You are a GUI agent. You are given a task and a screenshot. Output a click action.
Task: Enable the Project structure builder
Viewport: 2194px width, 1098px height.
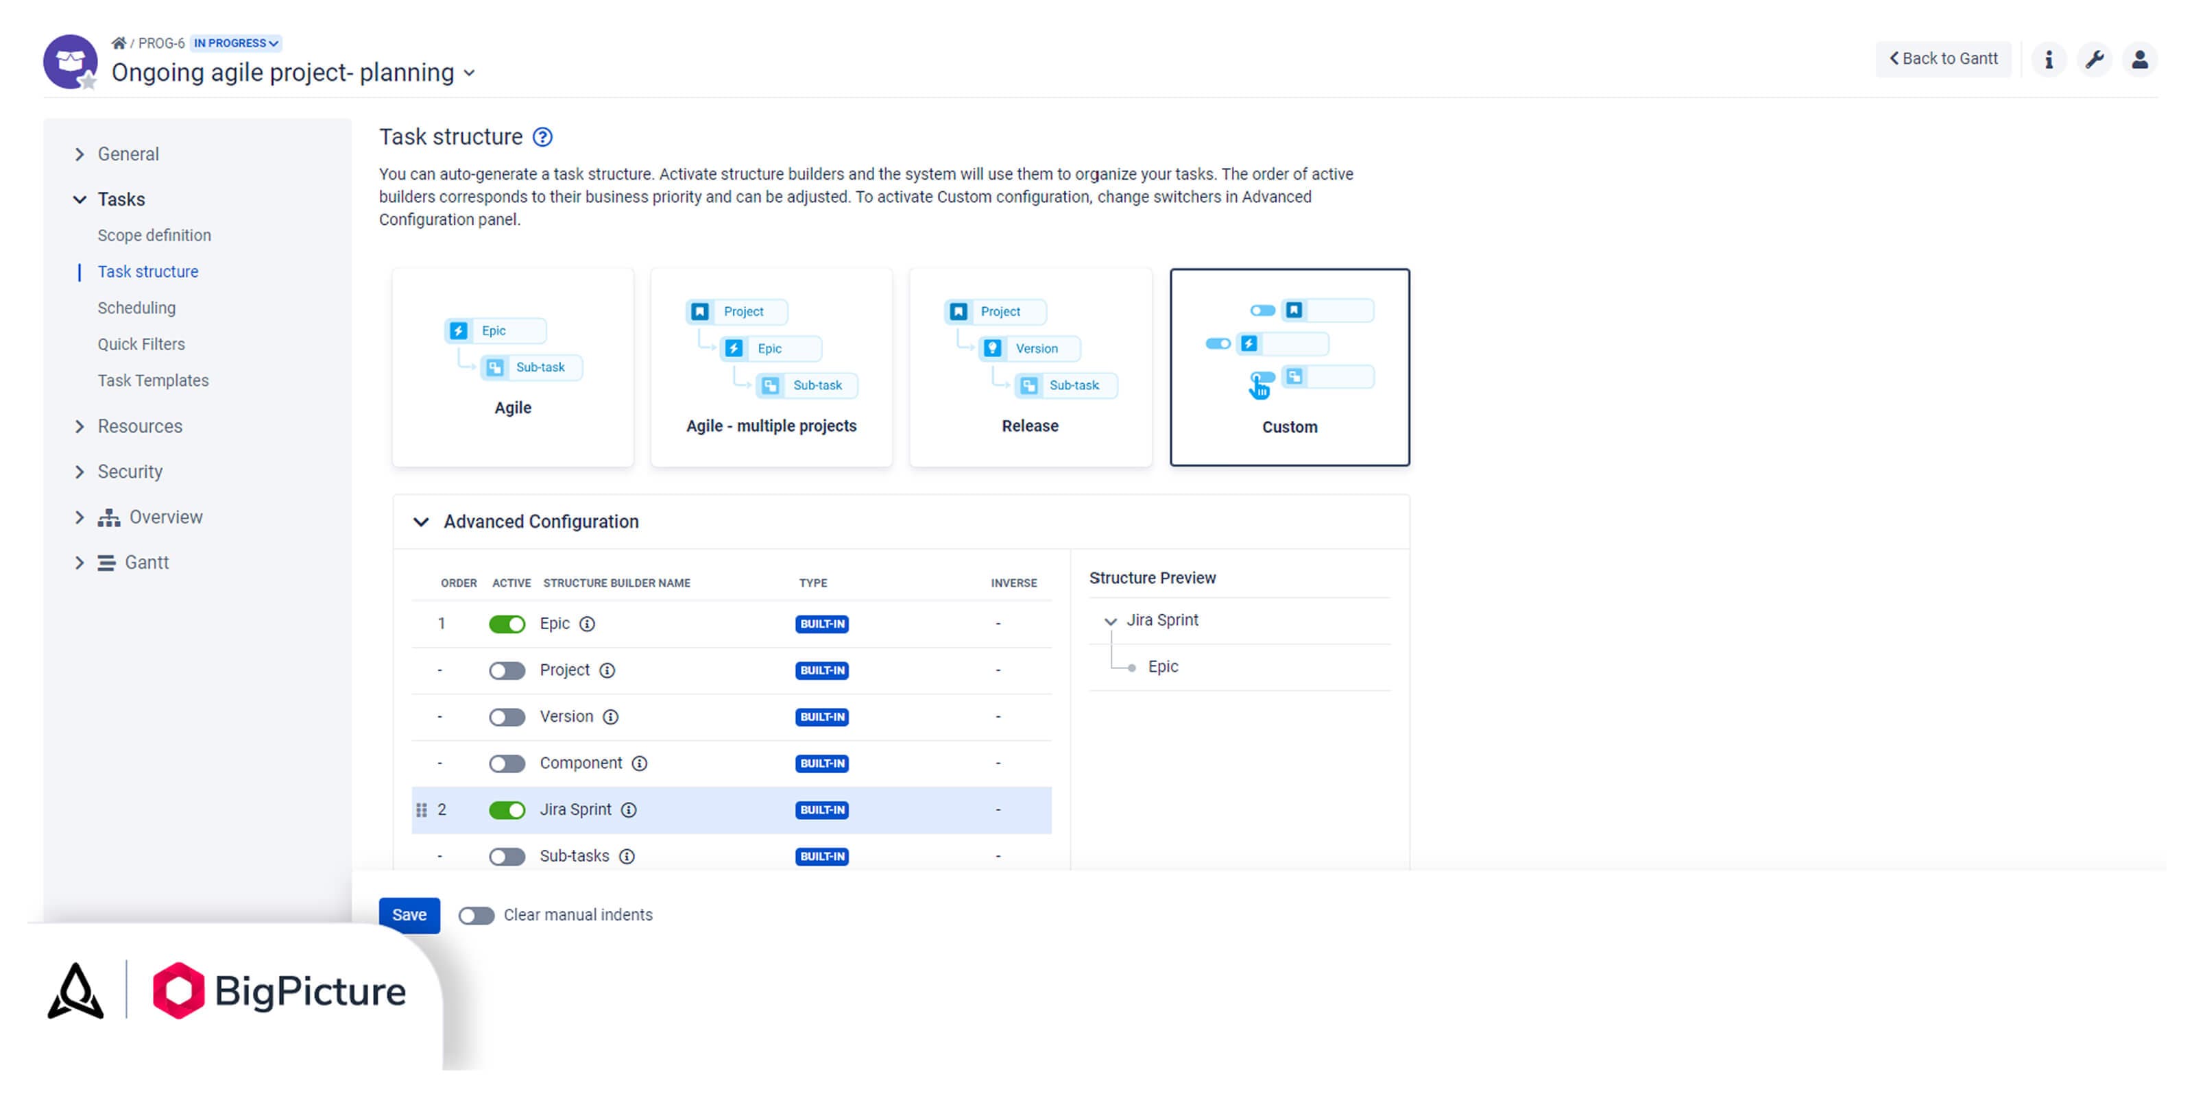tap(507, 671)
